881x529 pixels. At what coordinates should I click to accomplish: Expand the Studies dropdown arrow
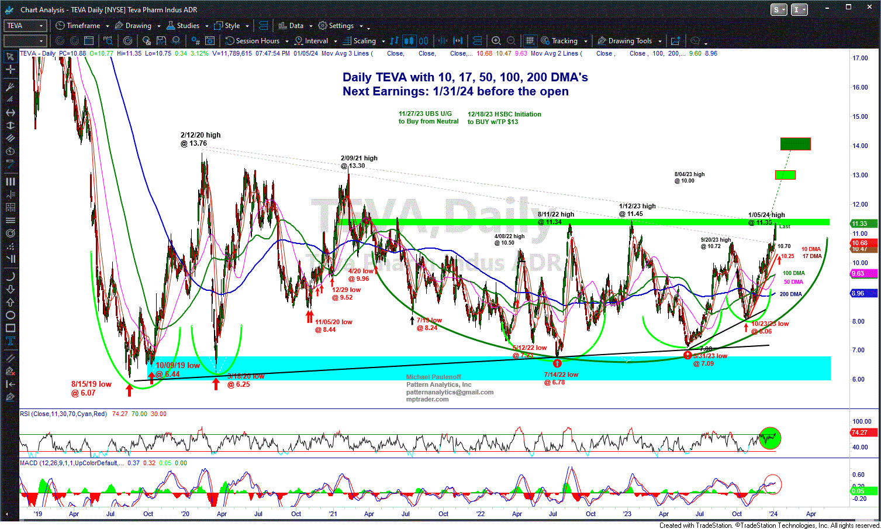pos(206,26)
